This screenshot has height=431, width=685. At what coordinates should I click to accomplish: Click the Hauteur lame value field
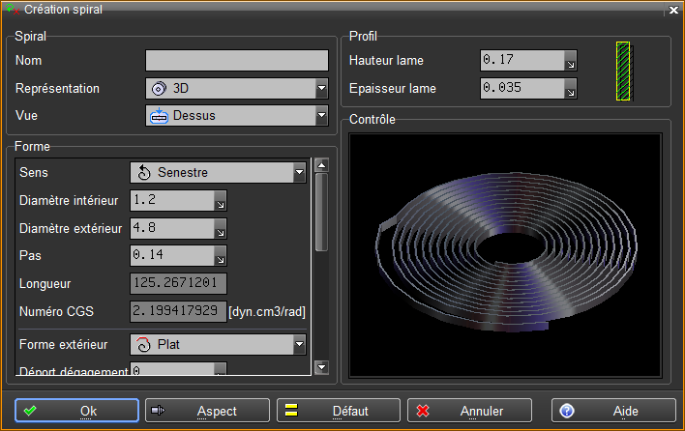(x=522, y=60)
